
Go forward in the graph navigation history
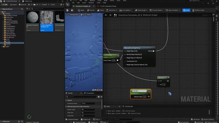(x=110, y=15)
